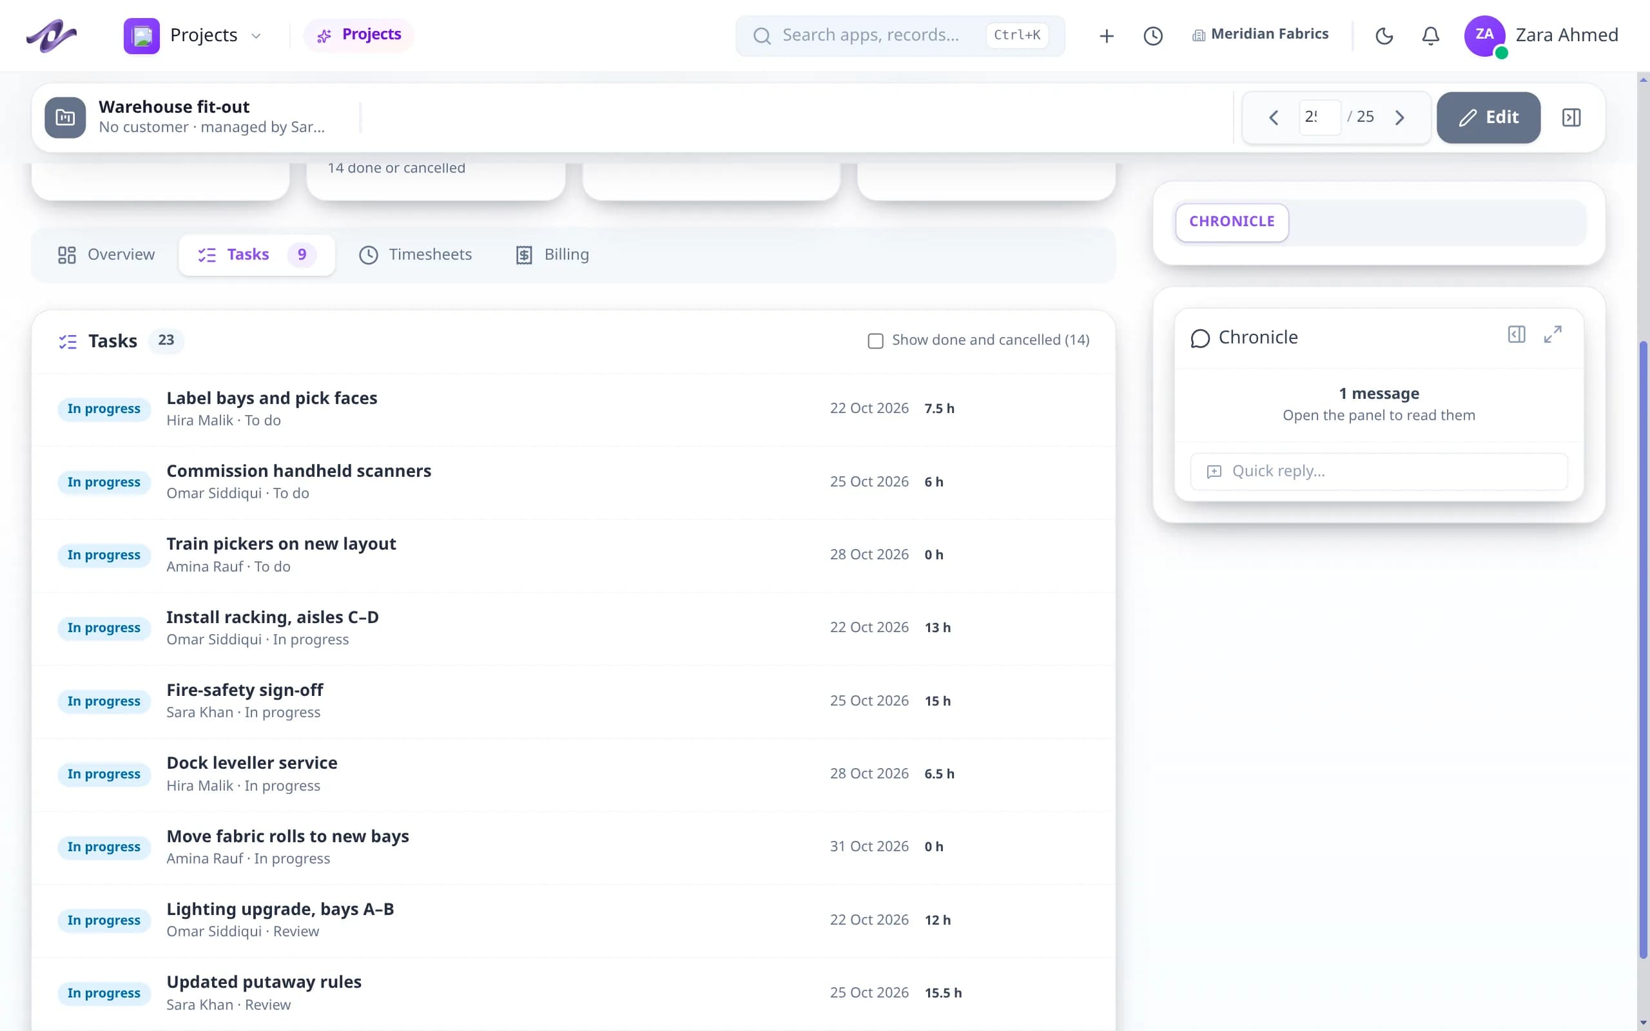The width and height of the screenshot is (1650, 1031).
Task: Switch to the Timesheets tab
Action: coord(415,255)
